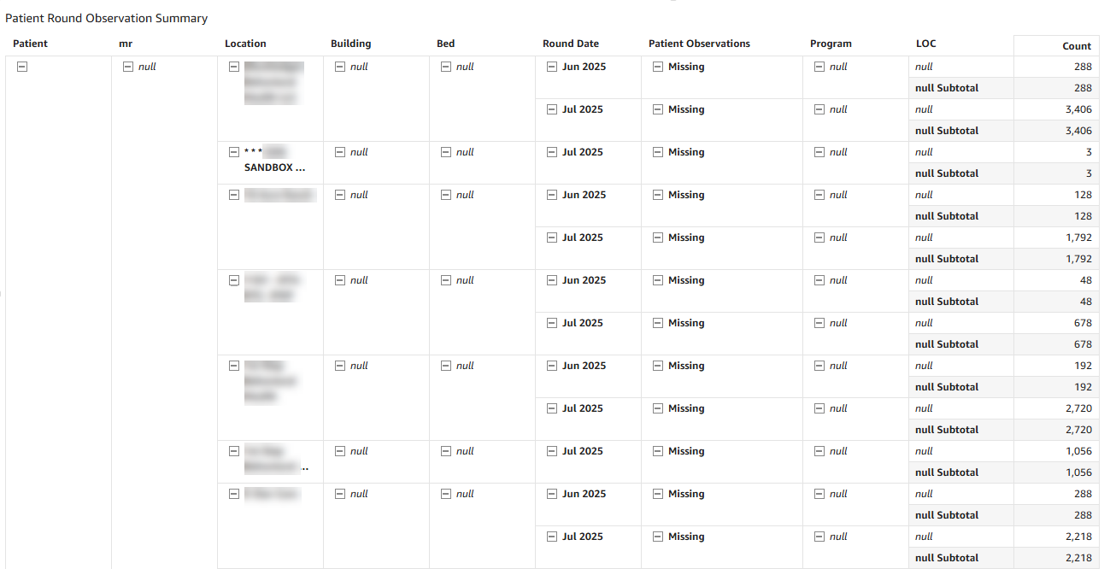Collapse Jun 2025 row with count 128
Viewport: 1110px width, 569px height.
point(552,195)
